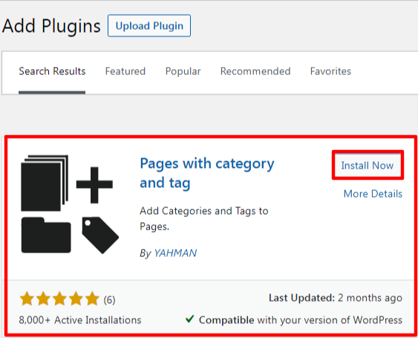Viewport: 418px width, 338px height.
Task: Click the Upload Plugin button
Action: tap(149, 25)
